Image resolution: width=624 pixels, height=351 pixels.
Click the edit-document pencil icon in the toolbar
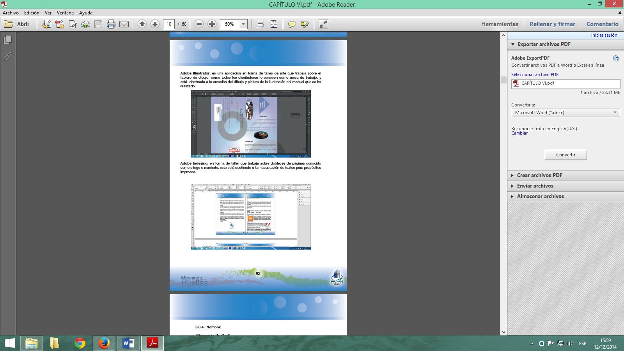(73, 24)
